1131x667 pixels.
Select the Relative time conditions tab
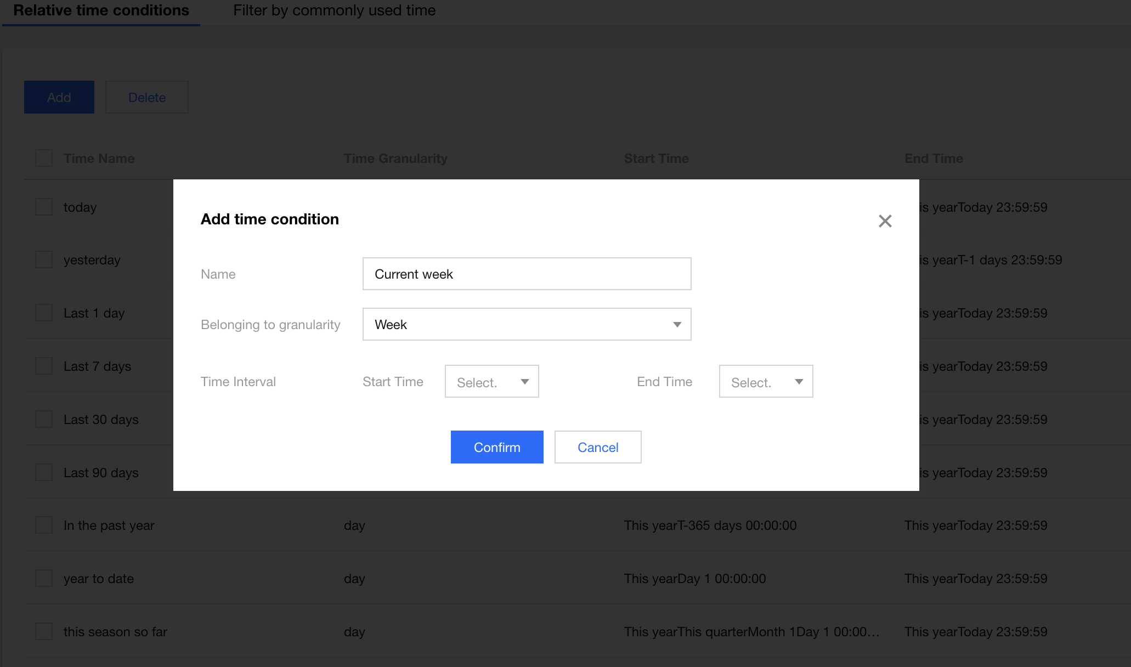tap(101, 10)
